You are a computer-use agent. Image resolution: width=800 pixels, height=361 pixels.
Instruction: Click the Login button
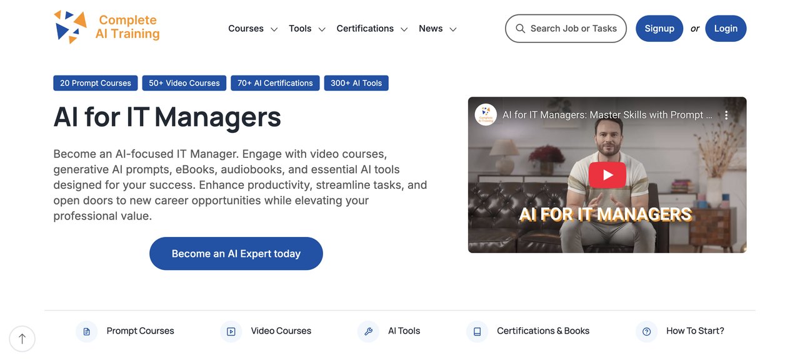coord(726,29)
